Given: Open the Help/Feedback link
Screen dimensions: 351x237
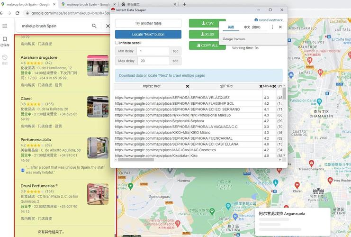Looking at the screenshot, I should click(x=269, y=20).
